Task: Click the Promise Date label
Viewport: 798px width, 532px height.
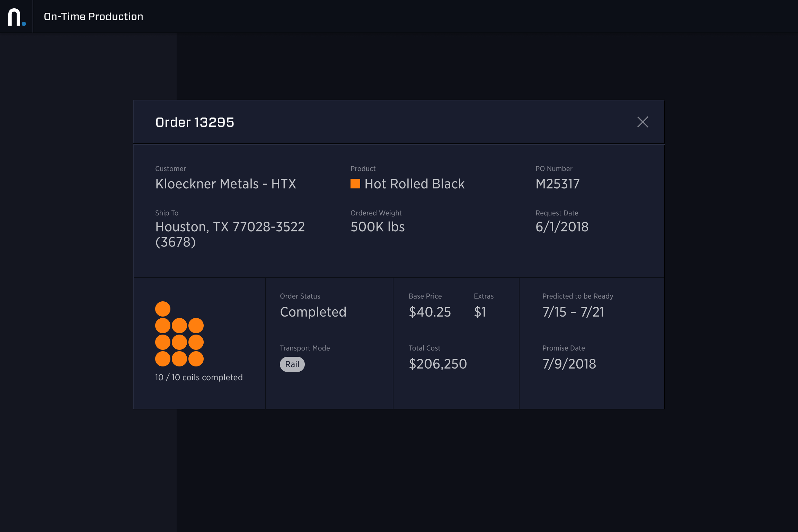Action: coord(564,348)
